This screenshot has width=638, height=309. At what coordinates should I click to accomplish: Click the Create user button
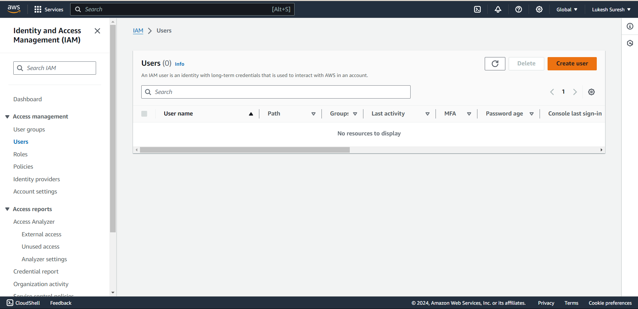(572, 63)
